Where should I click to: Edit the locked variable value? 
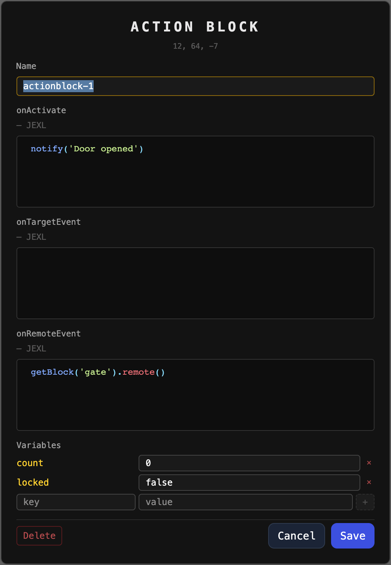249,483
